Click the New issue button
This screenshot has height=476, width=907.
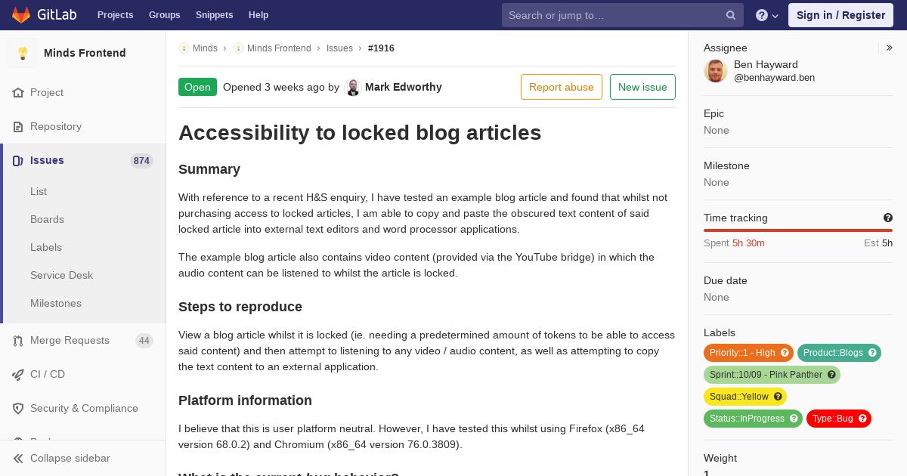pyautogui.click(x=642, y=87)
